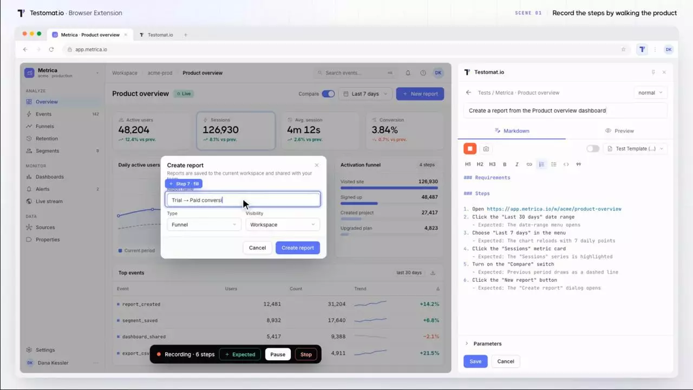The image size is (693, 390).
Task: Open the Metrica workspace switcher
Action: [62, 73]
